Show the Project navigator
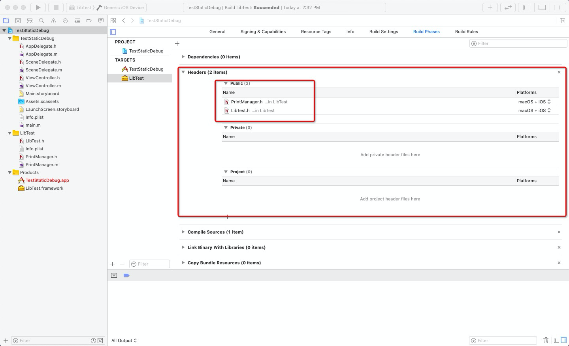 [6, 21]
